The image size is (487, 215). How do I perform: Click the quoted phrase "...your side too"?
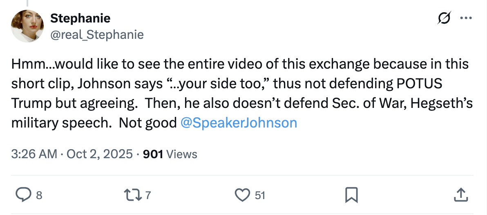217,84
